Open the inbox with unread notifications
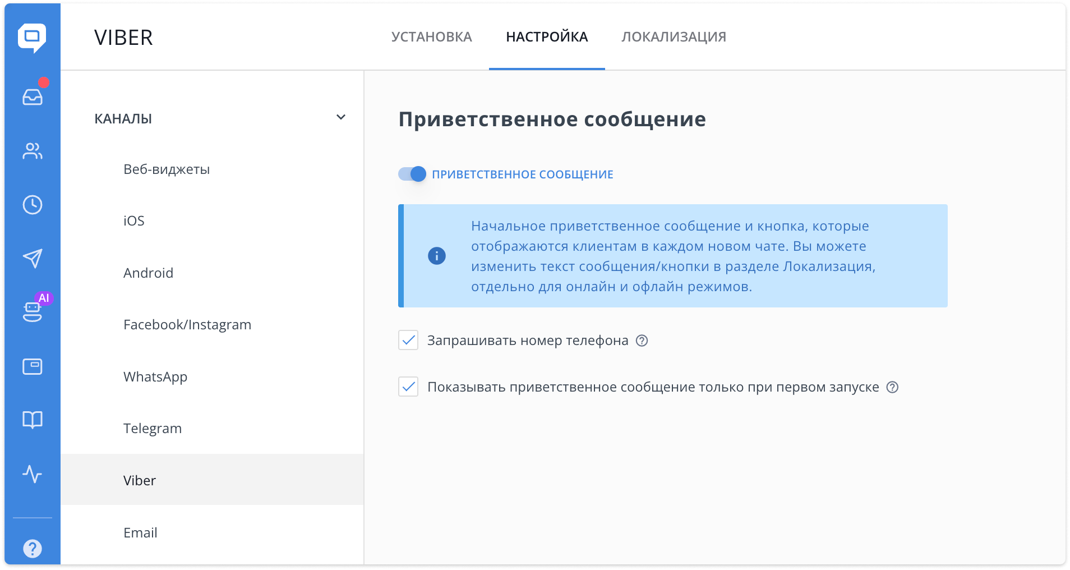This screenshot has height=570, width=1070. point(33,95)
